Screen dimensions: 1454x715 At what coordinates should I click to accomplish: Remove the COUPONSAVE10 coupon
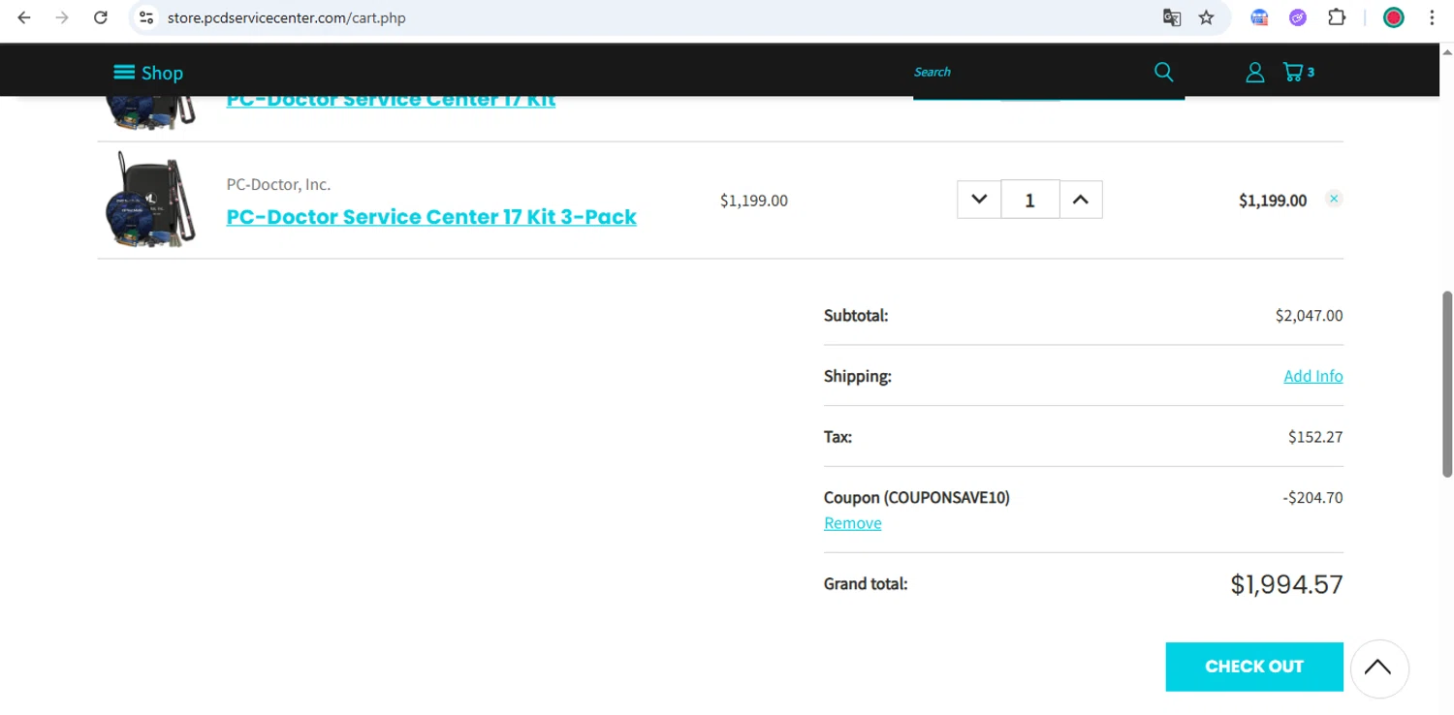pos(853,523)
